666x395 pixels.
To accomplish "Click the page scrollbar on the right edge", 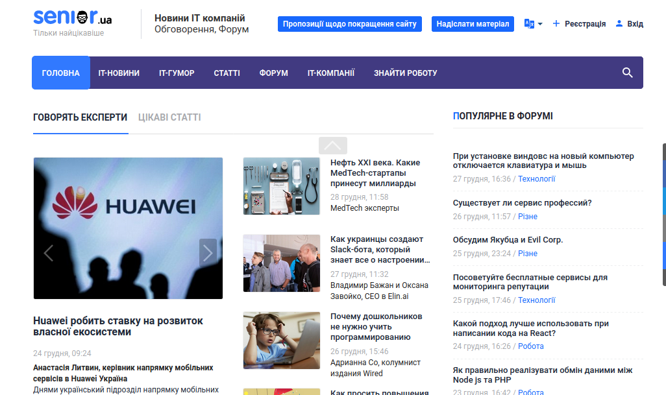I will [664, 214].
